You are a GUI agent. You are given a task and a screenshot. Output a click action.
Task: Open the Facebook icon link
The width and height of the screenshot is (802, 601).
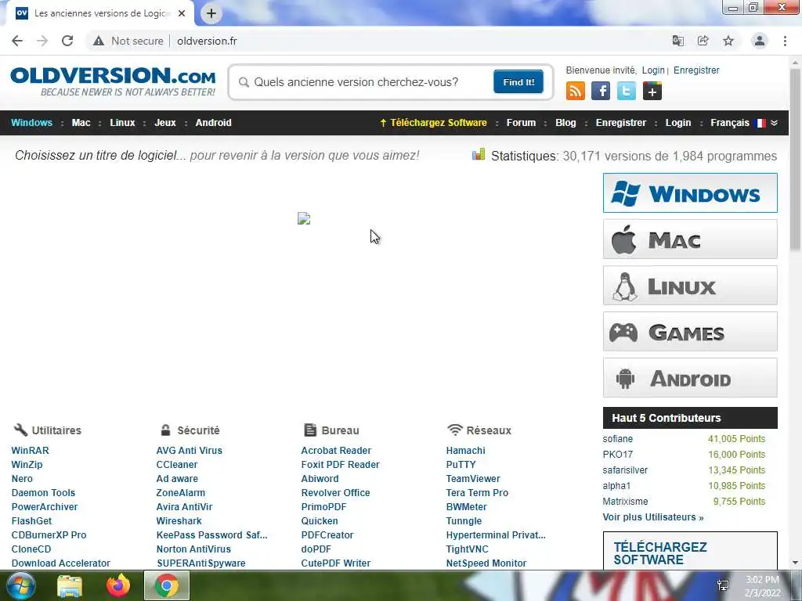point(601,92)
